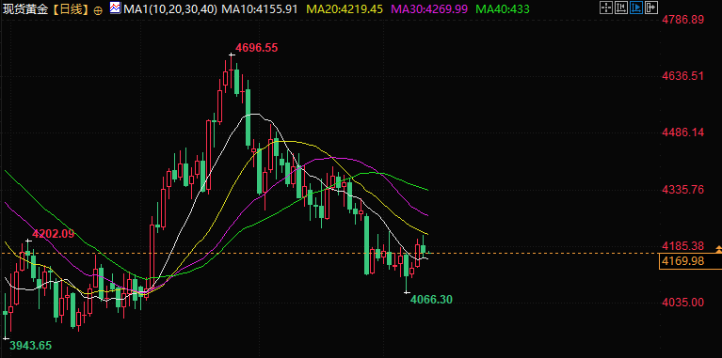The image size is (722, 358).
Task: Click the MA indicator chart icon
Action: tap(116, 8)
